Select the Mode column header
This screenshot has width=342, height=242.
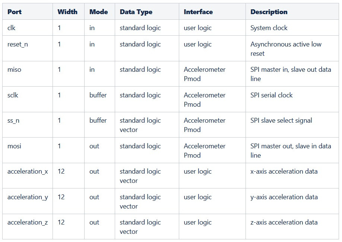tap(99, 12)
